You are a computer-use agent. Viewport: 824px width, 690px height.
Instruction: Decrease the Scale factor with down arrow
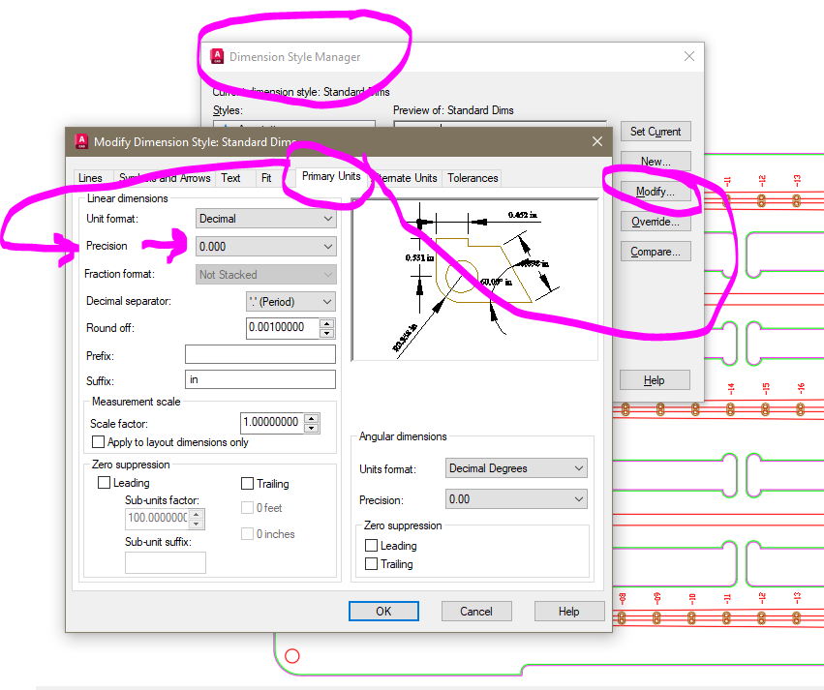pos(312,428)
